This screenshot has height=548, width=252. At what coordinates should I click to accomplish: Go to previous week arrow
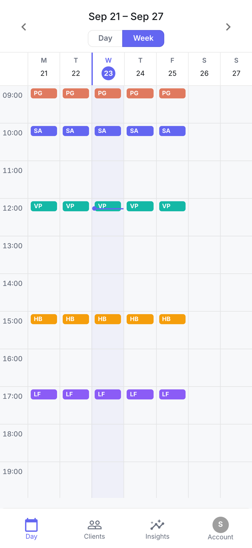[x=24, y=27]
